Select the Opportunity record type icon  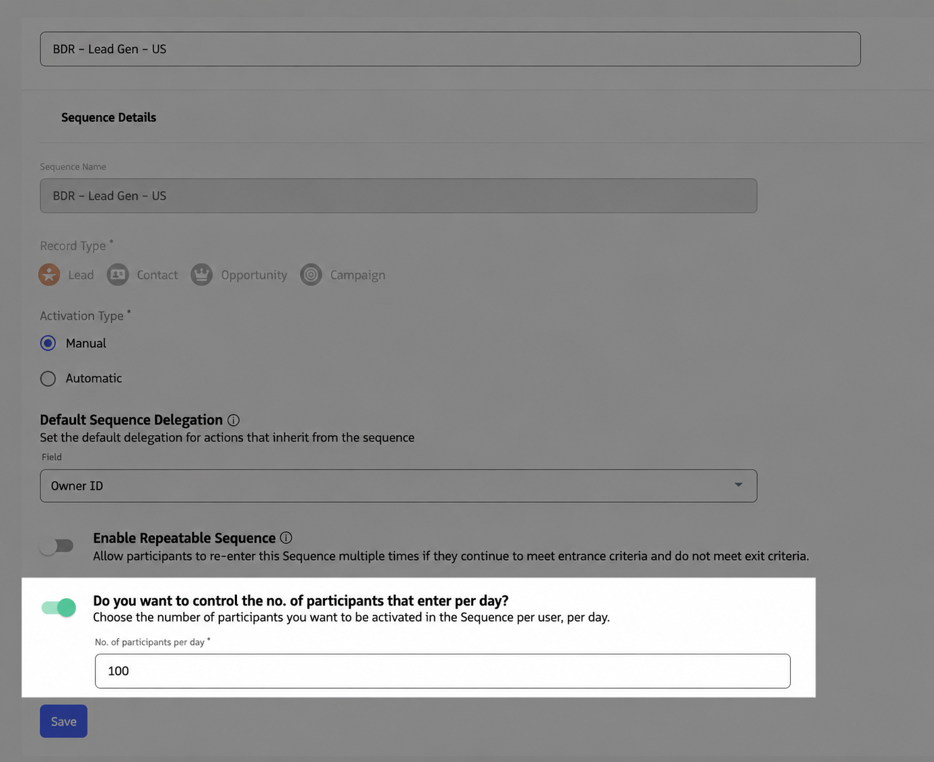[x=202, y=274]
